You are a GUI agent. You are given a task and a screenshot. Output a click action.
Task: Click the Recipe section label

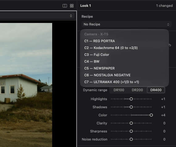point(87,16)
